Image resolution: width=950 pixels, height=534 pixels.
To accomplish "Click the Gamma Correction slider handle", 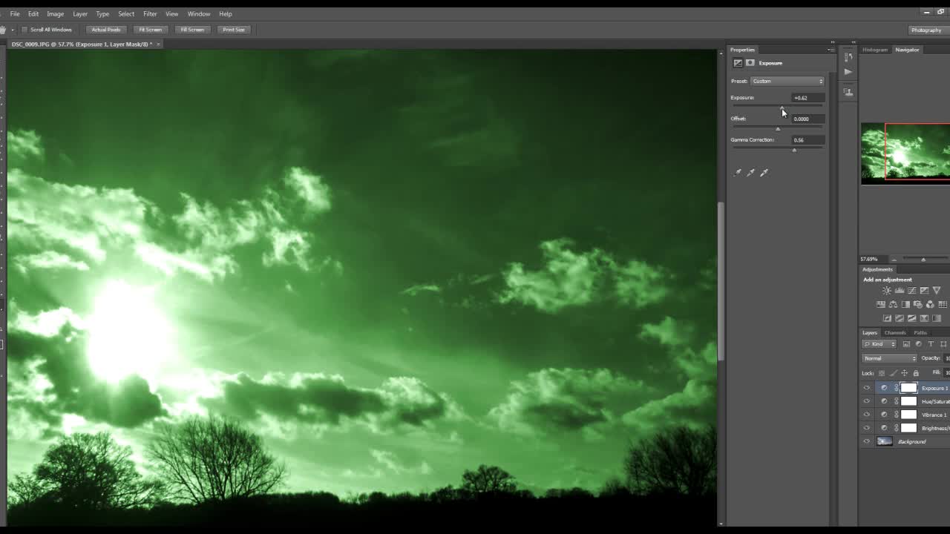I will point(794,150).
